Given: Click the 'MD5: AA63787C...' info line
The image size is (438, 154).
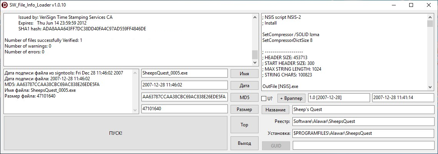Looking at the screenshot, I should 52,84.
